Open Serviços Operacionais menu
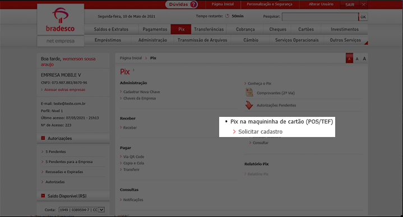403x217 pixels. coord(297,40)
